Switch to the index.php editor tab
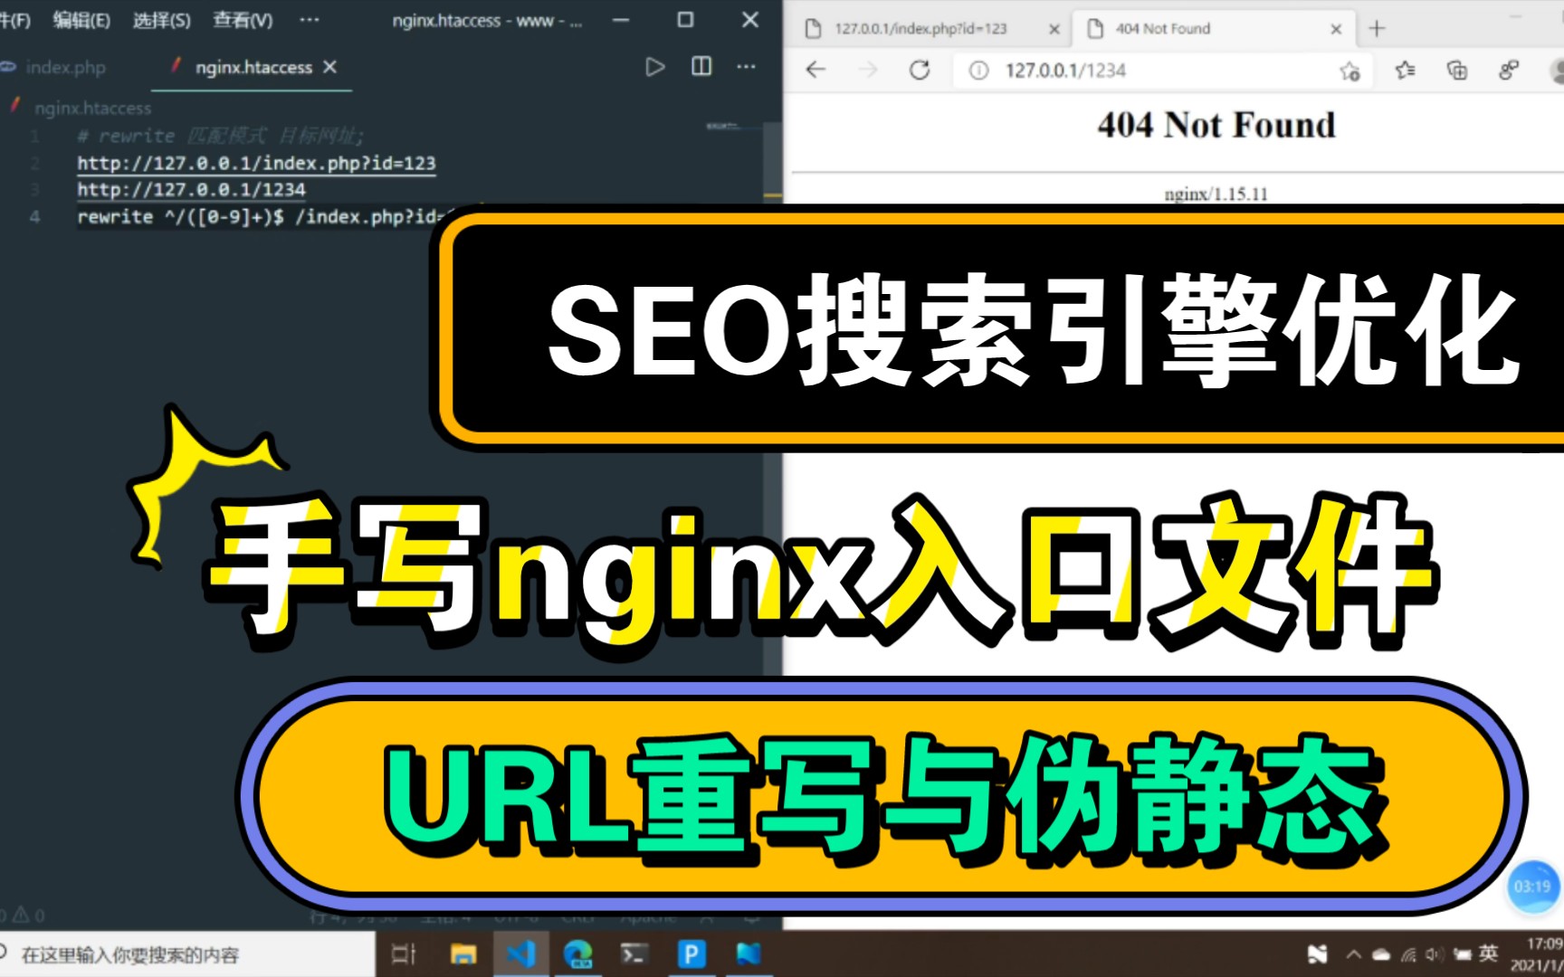The image size is (1564, 977). point(66,67)
